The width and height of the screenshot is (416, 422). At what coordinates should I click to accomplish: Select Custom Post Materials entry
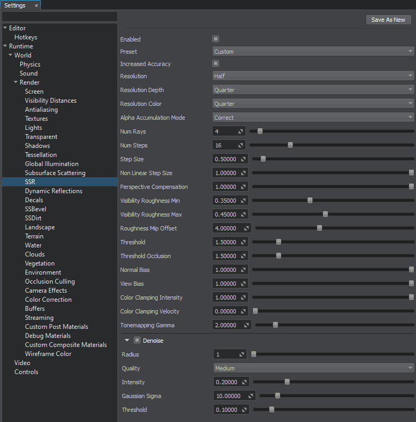coord(57,327)
